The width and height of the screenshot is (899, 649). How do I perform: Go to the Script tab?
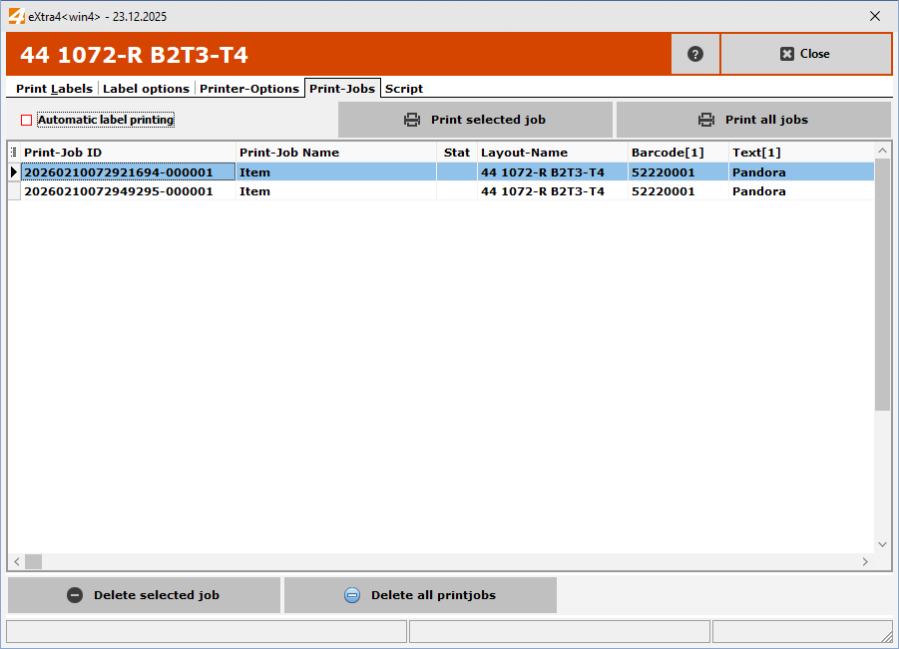pos(404,89)
